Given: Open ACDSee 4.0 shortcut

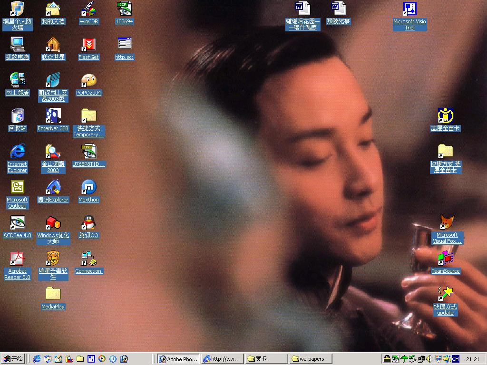Looking at the screenshot, I should [18, 227].
